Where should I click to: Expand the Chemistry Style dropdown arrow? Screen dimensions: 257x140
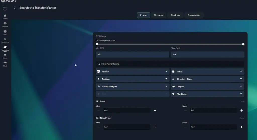pyautogui.click(x=241, y=79)
